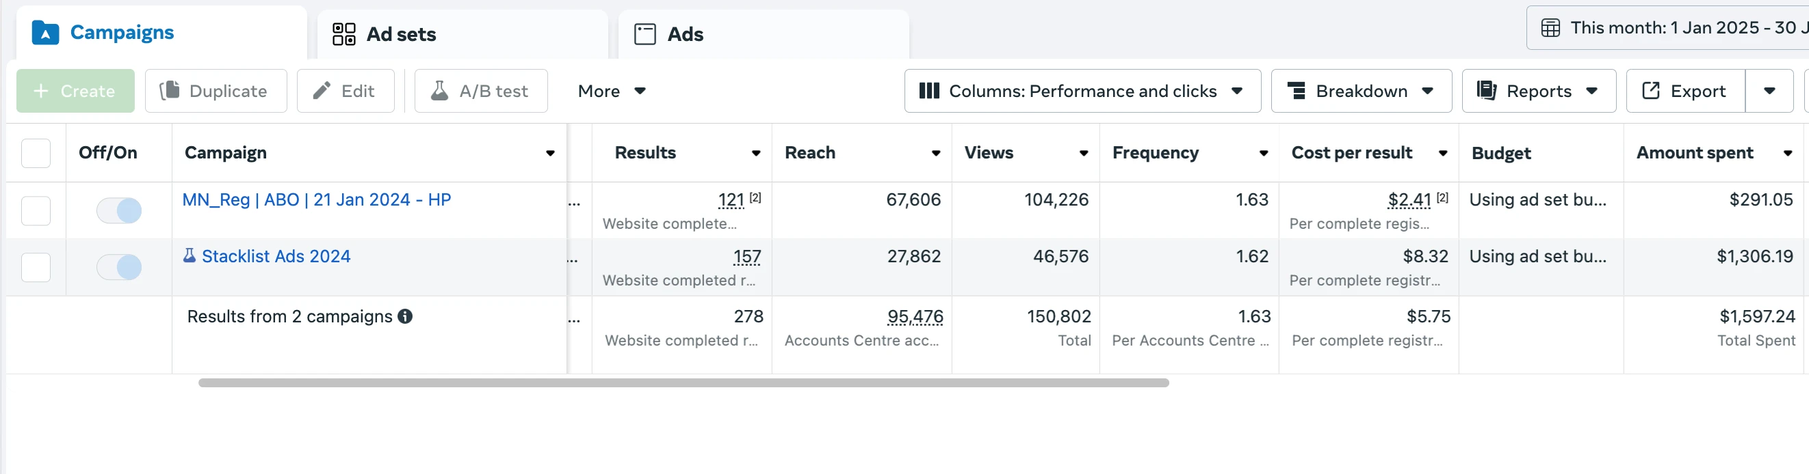1809x474 pixels.
Task: Open the Amount spent column sort arrow
Action: (1787, 154)
